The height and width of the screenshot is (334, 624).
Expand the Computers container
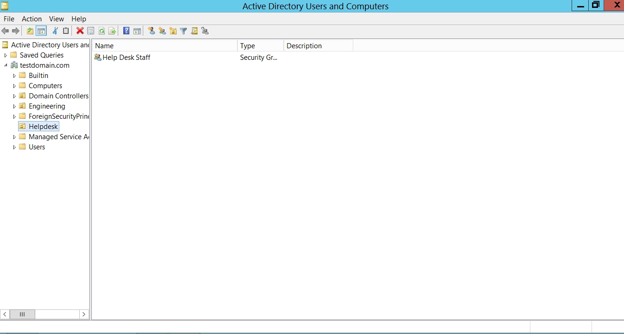click(14, 86)
